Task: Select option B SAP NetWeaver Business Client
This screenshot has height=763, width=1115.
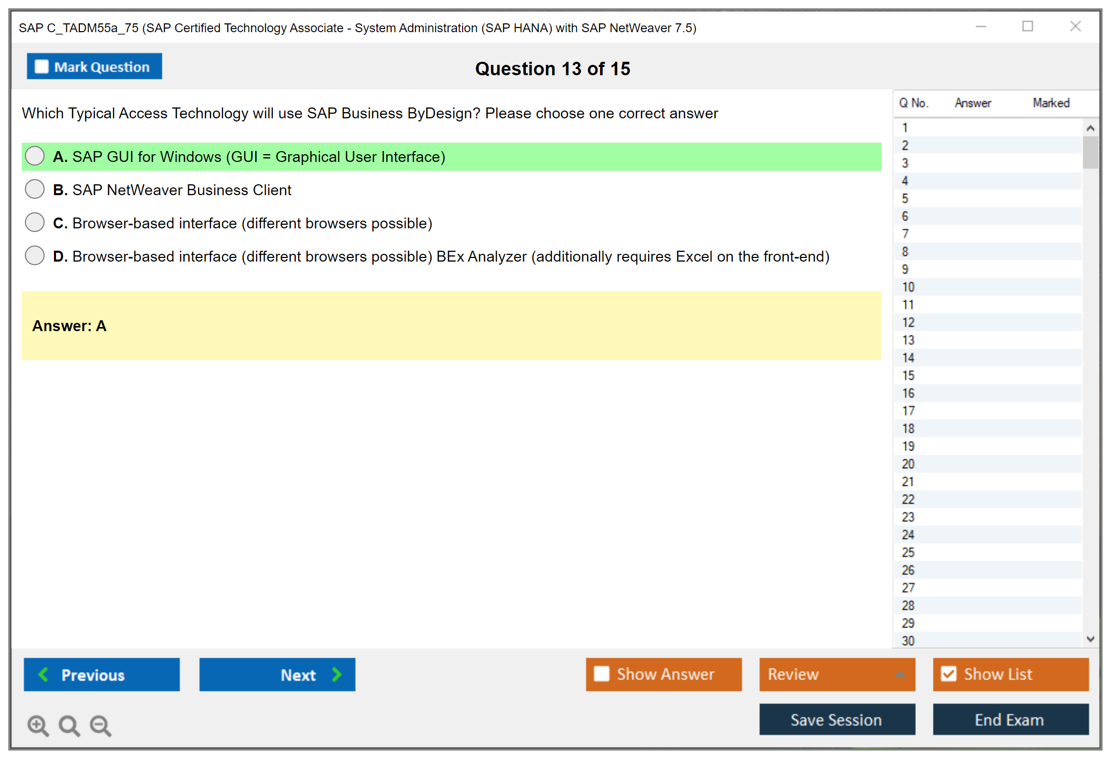Action: [x=35, y=189]
